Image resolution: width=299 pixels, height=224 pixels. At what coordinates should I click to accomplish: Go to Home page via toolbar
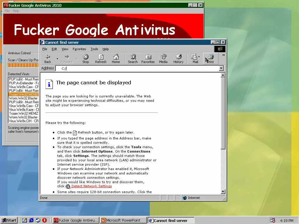pos(116,59)
